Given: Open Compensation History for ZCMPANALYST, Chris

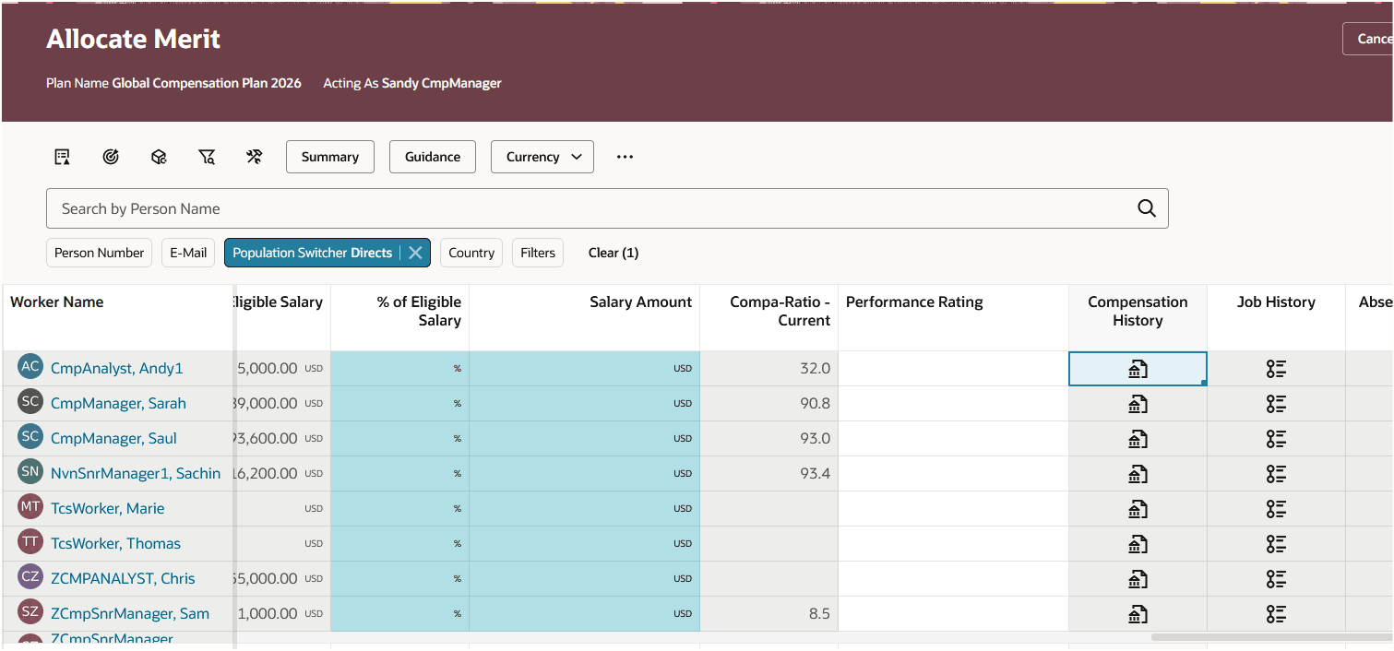Looking at the screenshot, I should 1138,579.
